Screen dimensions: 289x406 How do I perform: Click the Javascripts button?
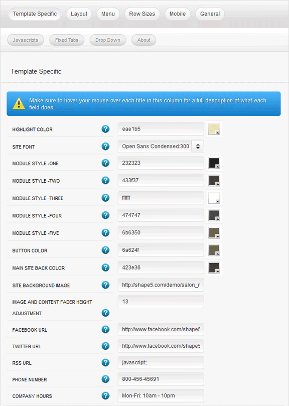tap(26, 40)
